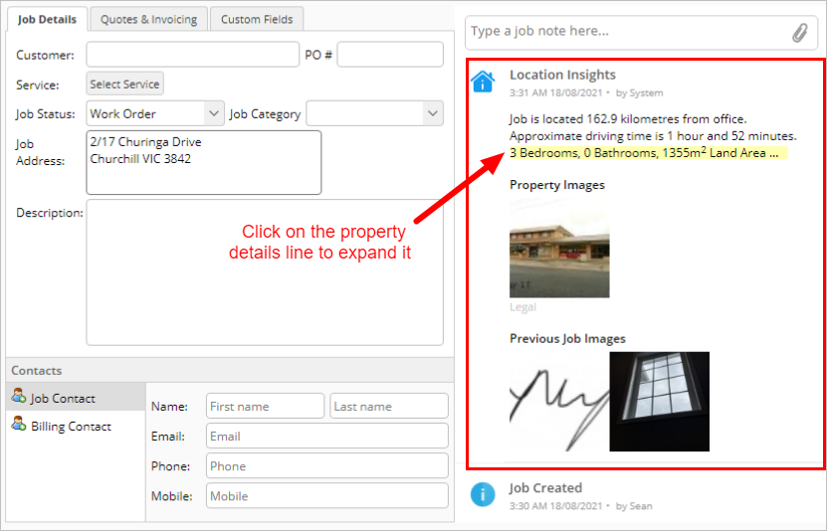Click the Previous Job Images heading
The width and height of the screenshot is (827, 531).
(x=567, y=339)
